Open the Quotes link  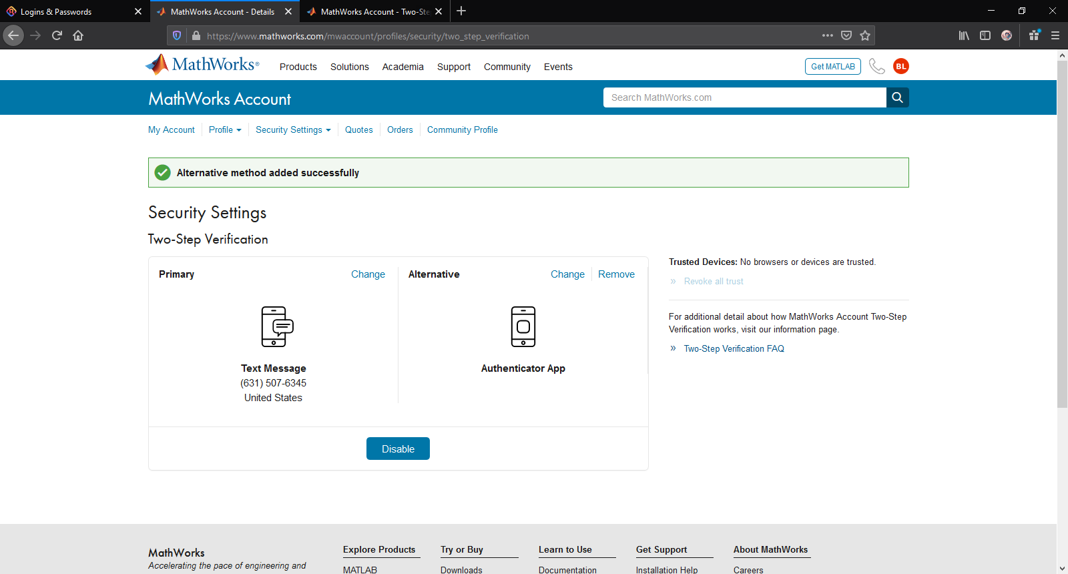(359, 129)
